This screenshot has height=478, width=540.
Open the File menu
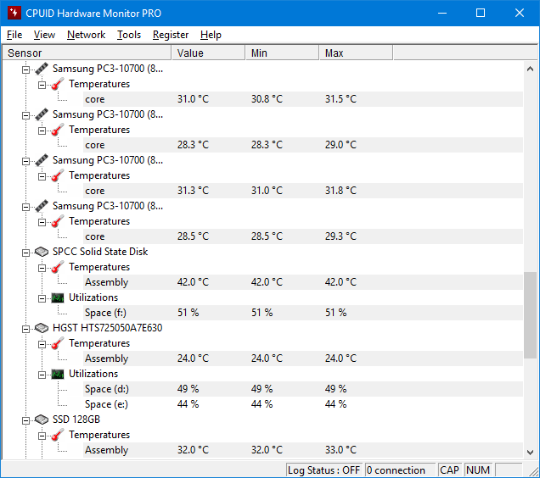(x=14, y=35)
